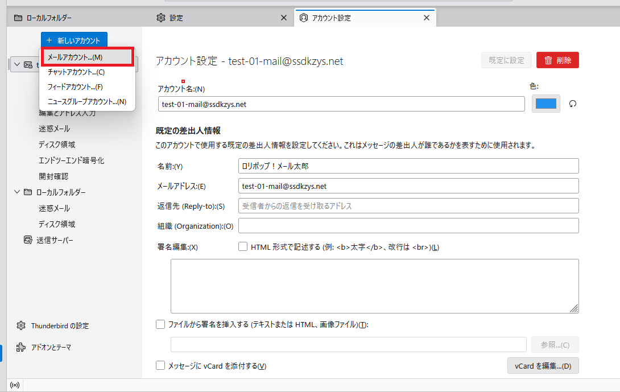Click the outgoing server (送信サーバー) icon
Image resolution: width=620 pixels, height=392 pixels.
tap(27, 240)
